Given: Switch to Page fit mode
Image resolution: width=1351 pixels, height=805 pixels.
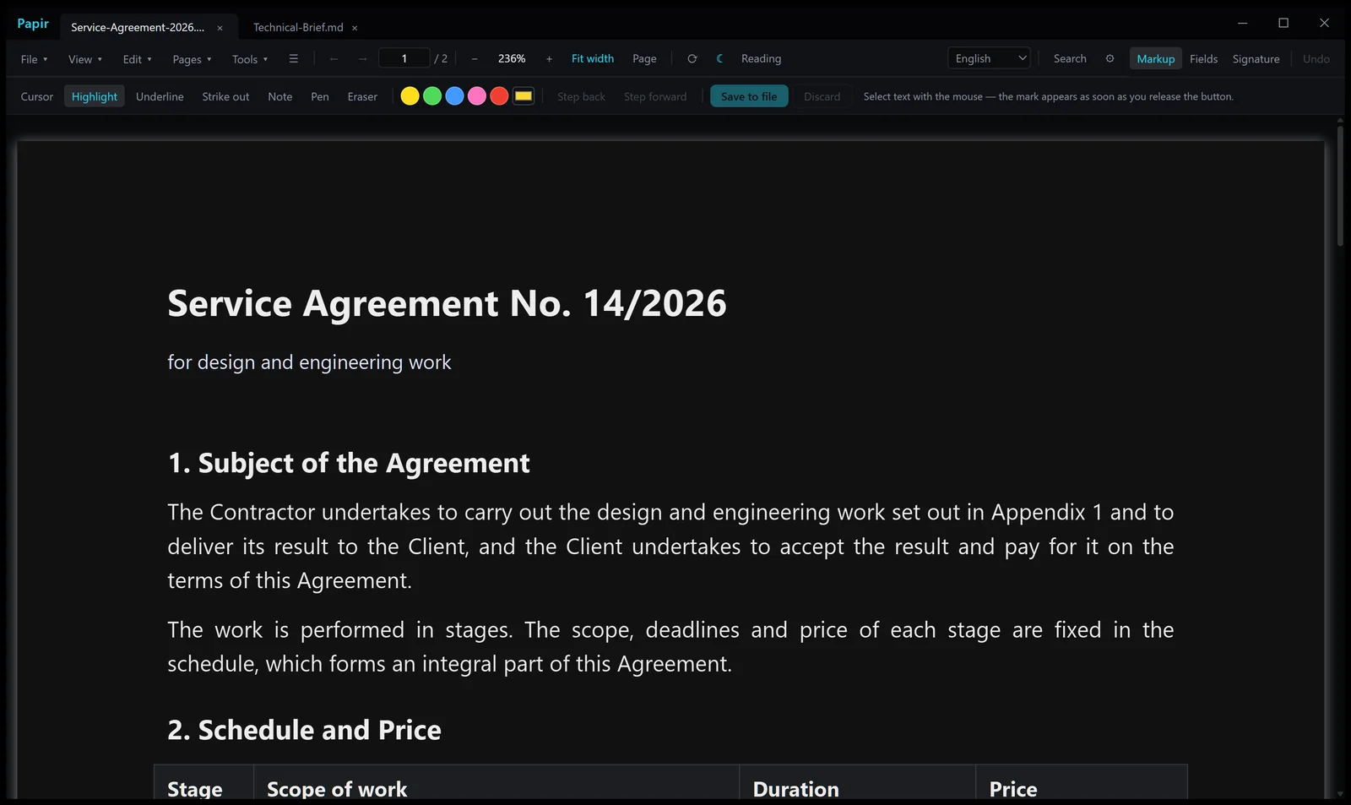Looking at the screenshot, I should tap(644, 59).
